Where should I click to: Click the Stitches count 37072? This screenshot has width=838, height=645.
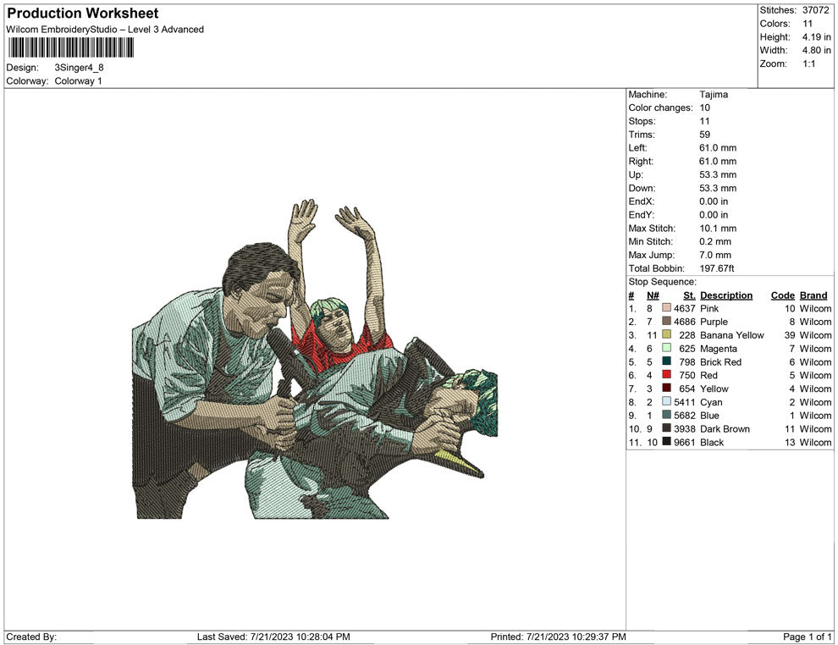[x=815, y=10]
